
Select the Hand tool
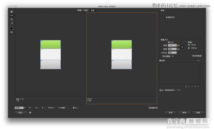click(12, 12)
